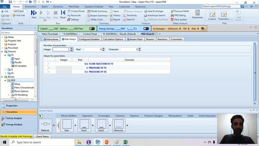Select the Hierarchy model in the palette
Image resolution: width=259 pixels, height=146 pixels.
119,125
